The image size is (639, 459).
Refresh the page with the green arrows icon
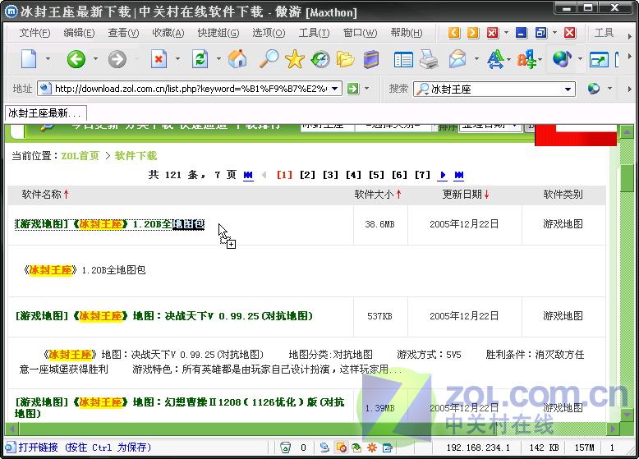tap(200, 59)
